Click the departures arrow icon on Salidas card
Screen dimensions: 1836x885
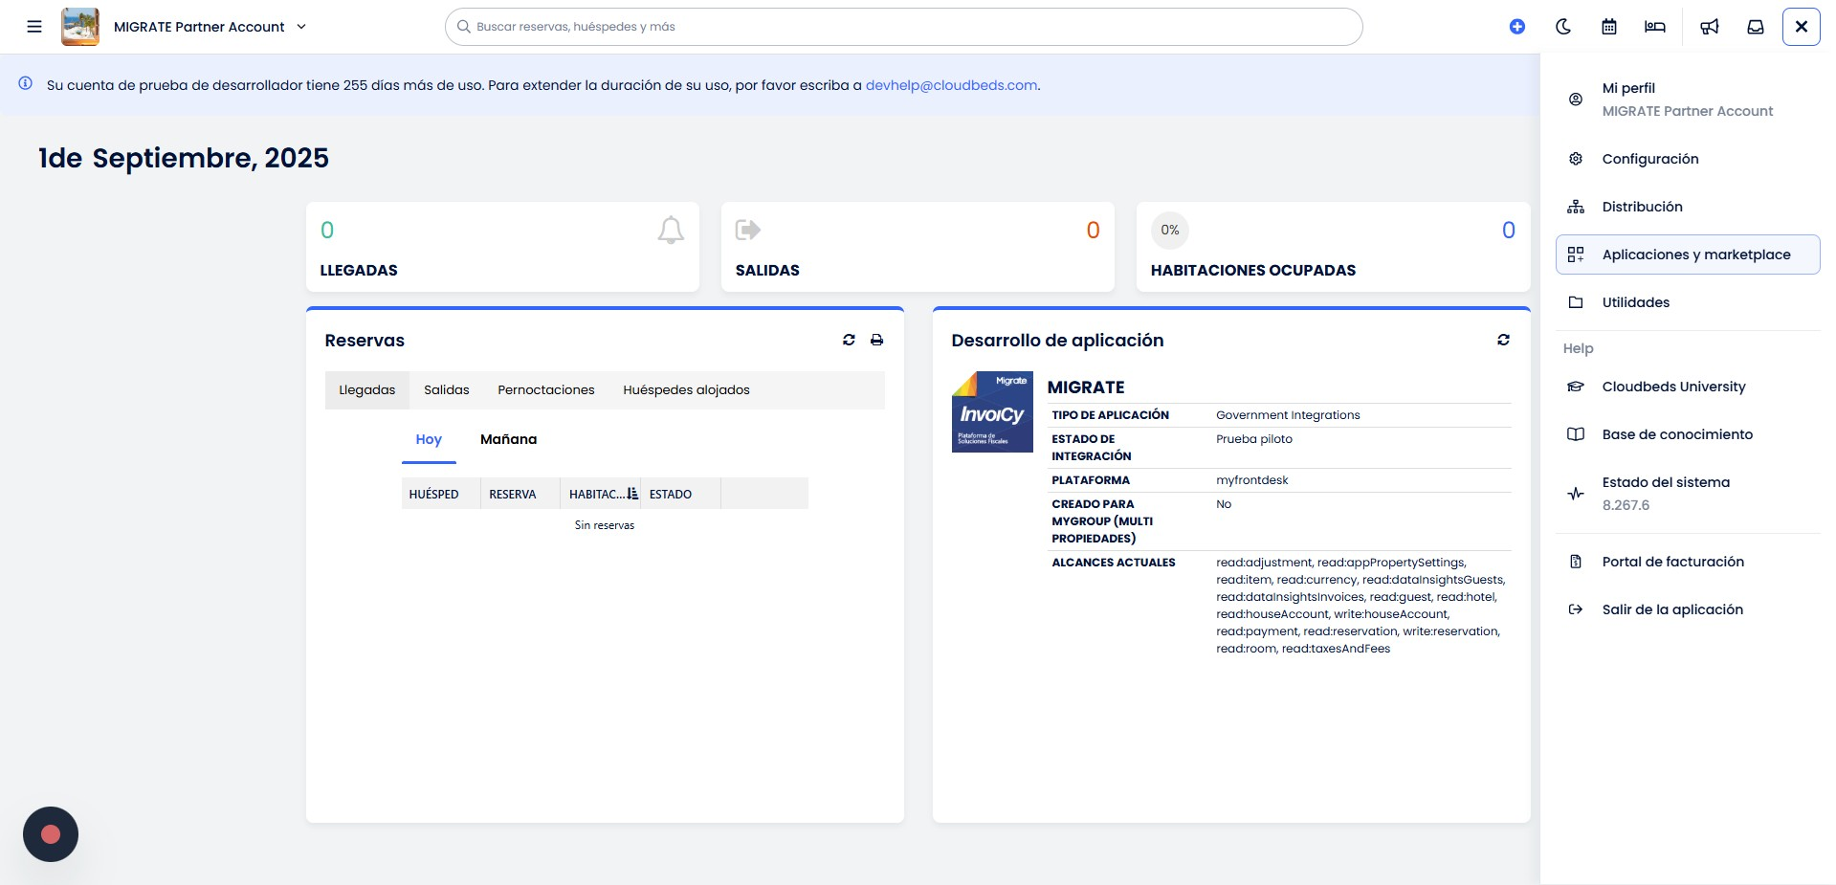pos(747,230)
